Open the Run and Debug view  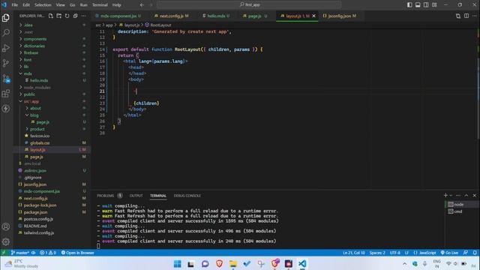(6, 48)
